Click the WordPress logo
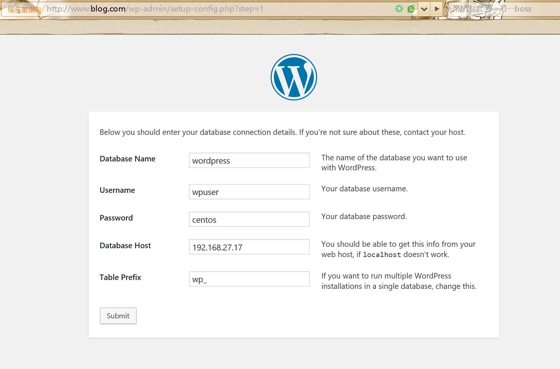 coord(294,77)
